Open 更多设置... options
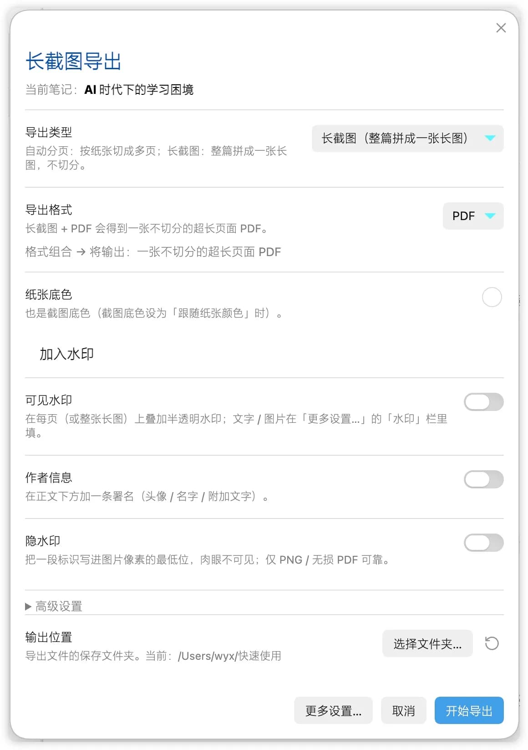This screenshot has height=750, width=528. point(333,710)
